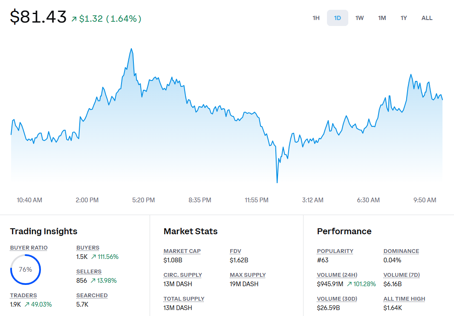Open the ALL time price chart

click(x=427, y=18)
